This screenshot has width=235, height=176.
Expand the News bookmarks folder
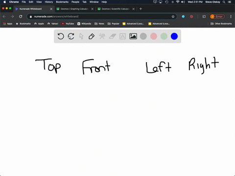click(99, 23)
